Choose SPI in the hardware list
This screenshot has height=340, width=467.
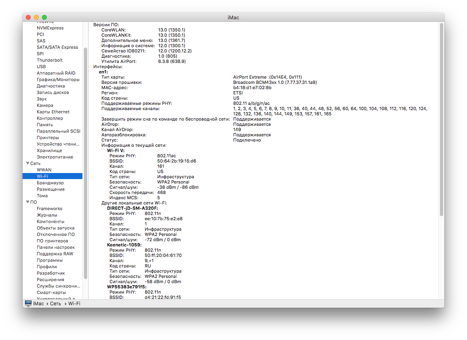(40, 54)
